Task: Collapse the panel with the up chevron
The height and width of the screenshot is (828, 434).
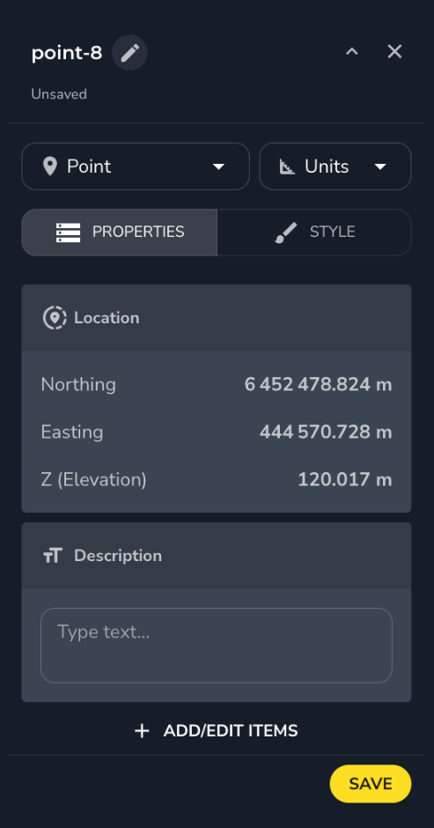Action: 351,52
